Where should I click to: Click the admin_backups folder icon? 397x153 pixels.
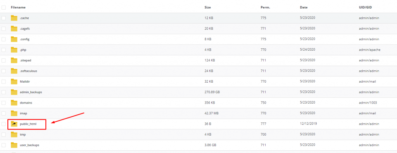(14, 92)
